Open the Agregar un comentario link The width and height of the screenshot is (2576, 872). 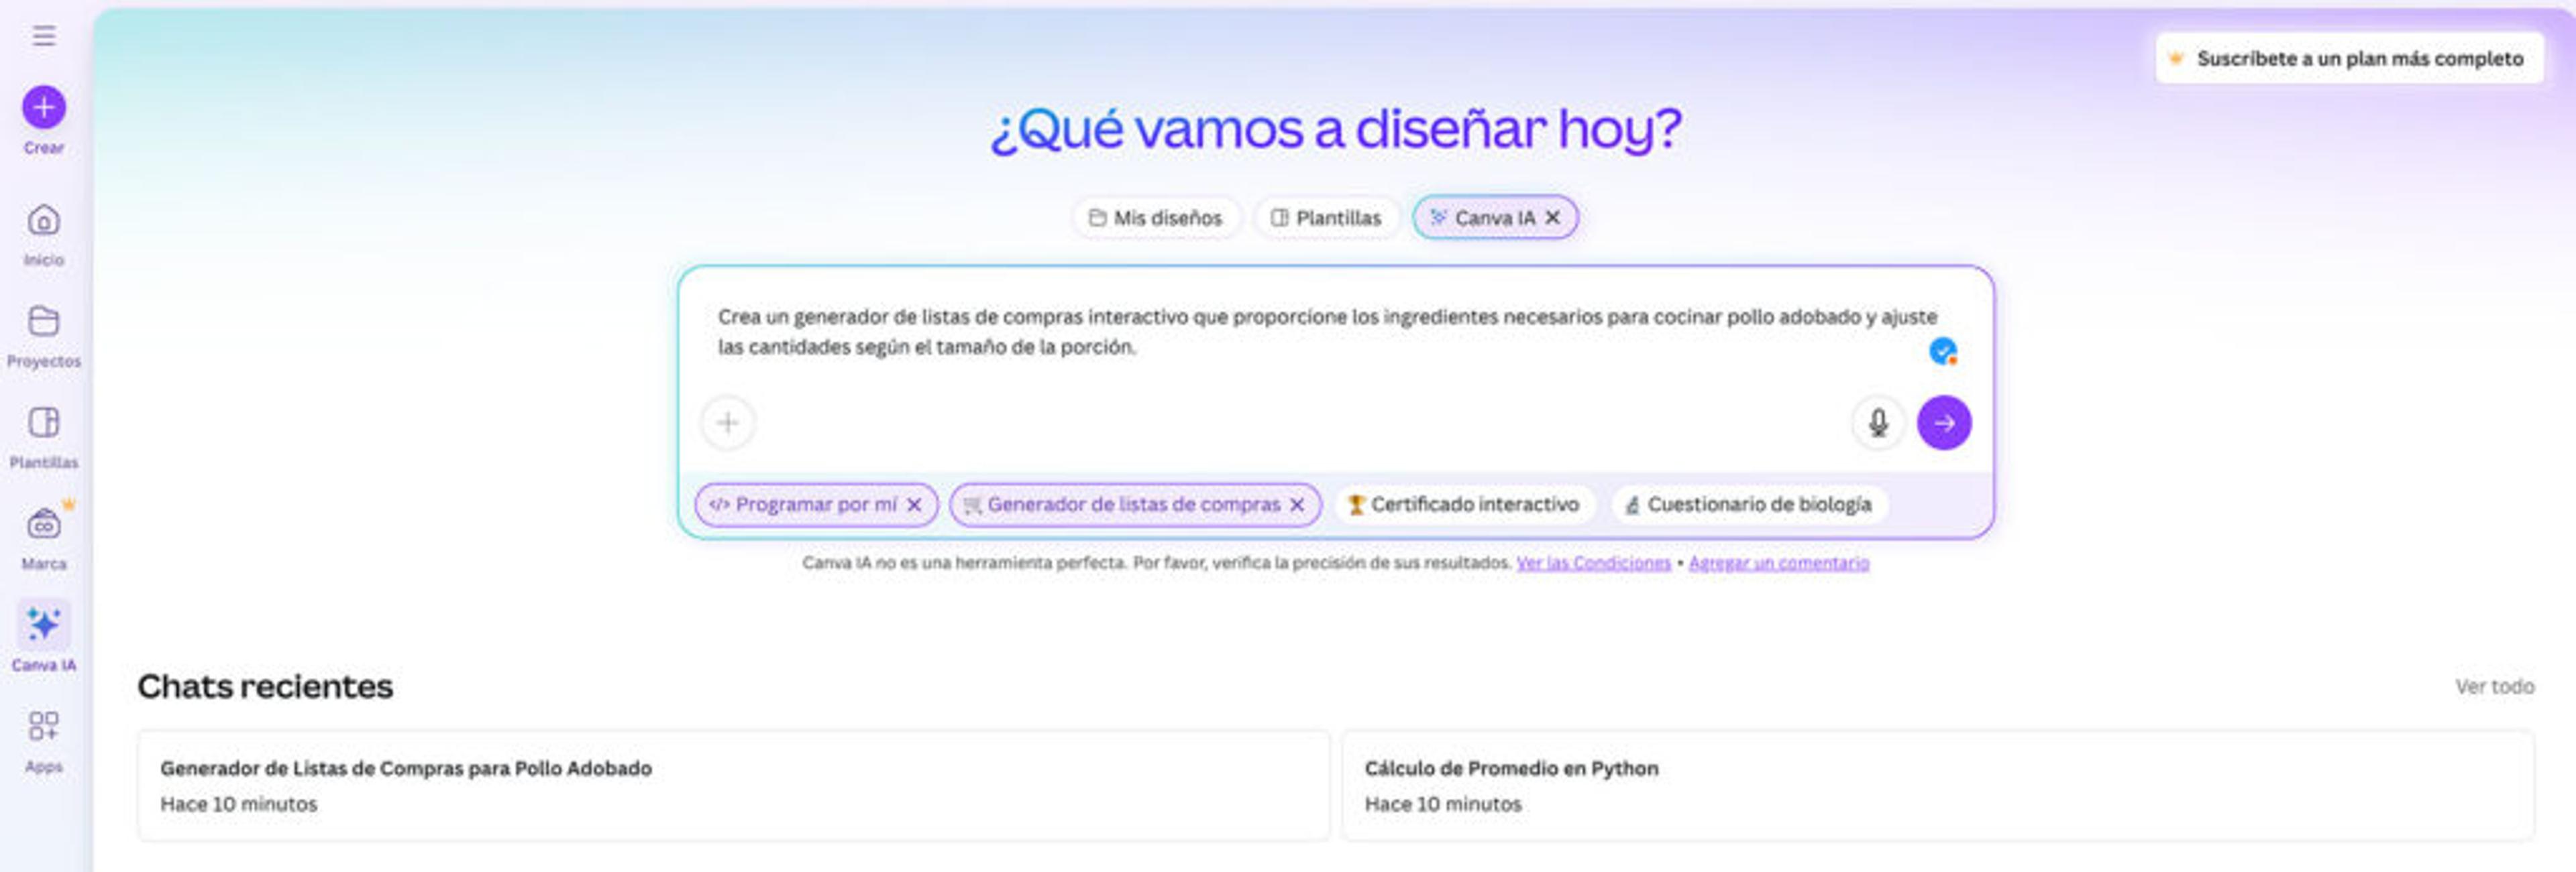coord(1778,564)
